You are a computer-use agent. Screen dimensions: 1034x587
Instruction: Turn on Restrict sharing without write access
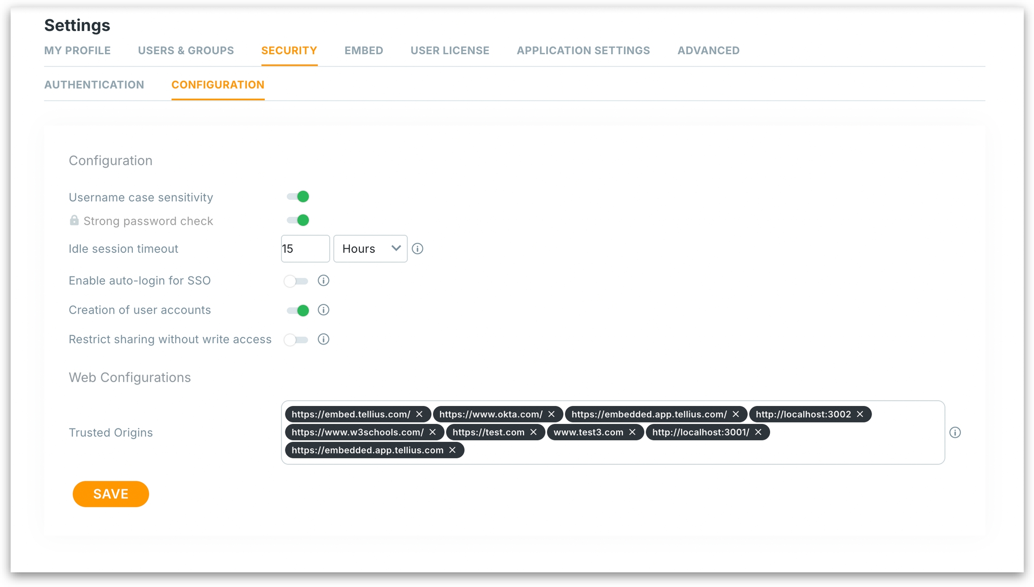[296, 340]
